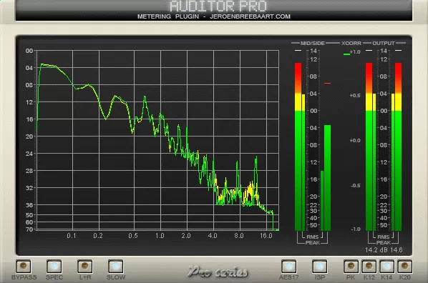This screenshot has height=283, width=428.
Task: Open the jeroenbreebaart.com link in header
Action: [250, 16]
